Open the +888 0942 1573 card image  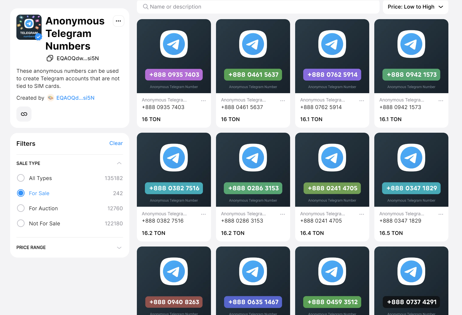click(411, 56)
